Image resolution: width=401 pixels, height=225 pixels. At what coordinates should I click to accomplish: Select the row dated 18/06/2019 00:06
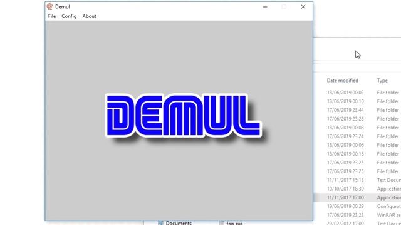(357, 145)
